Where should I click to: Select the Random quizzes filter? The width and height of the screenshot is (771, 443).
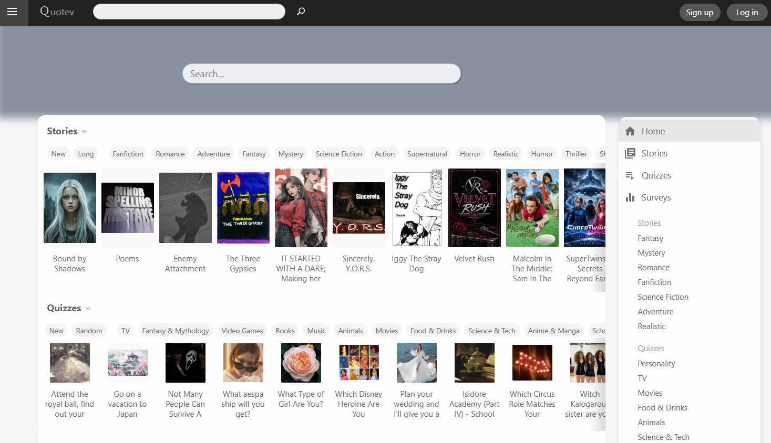[x=89, y=331]
